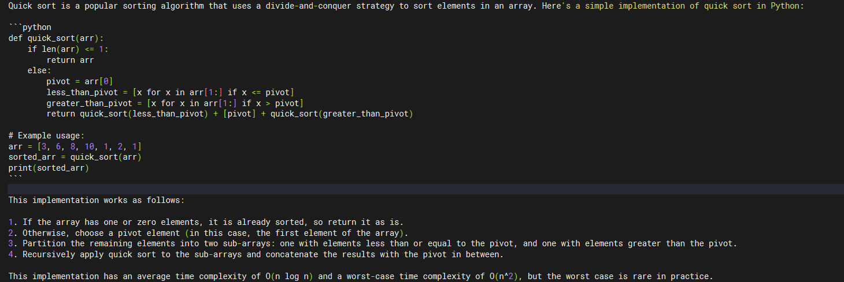Click the recursive return quick_sort line

229,114
